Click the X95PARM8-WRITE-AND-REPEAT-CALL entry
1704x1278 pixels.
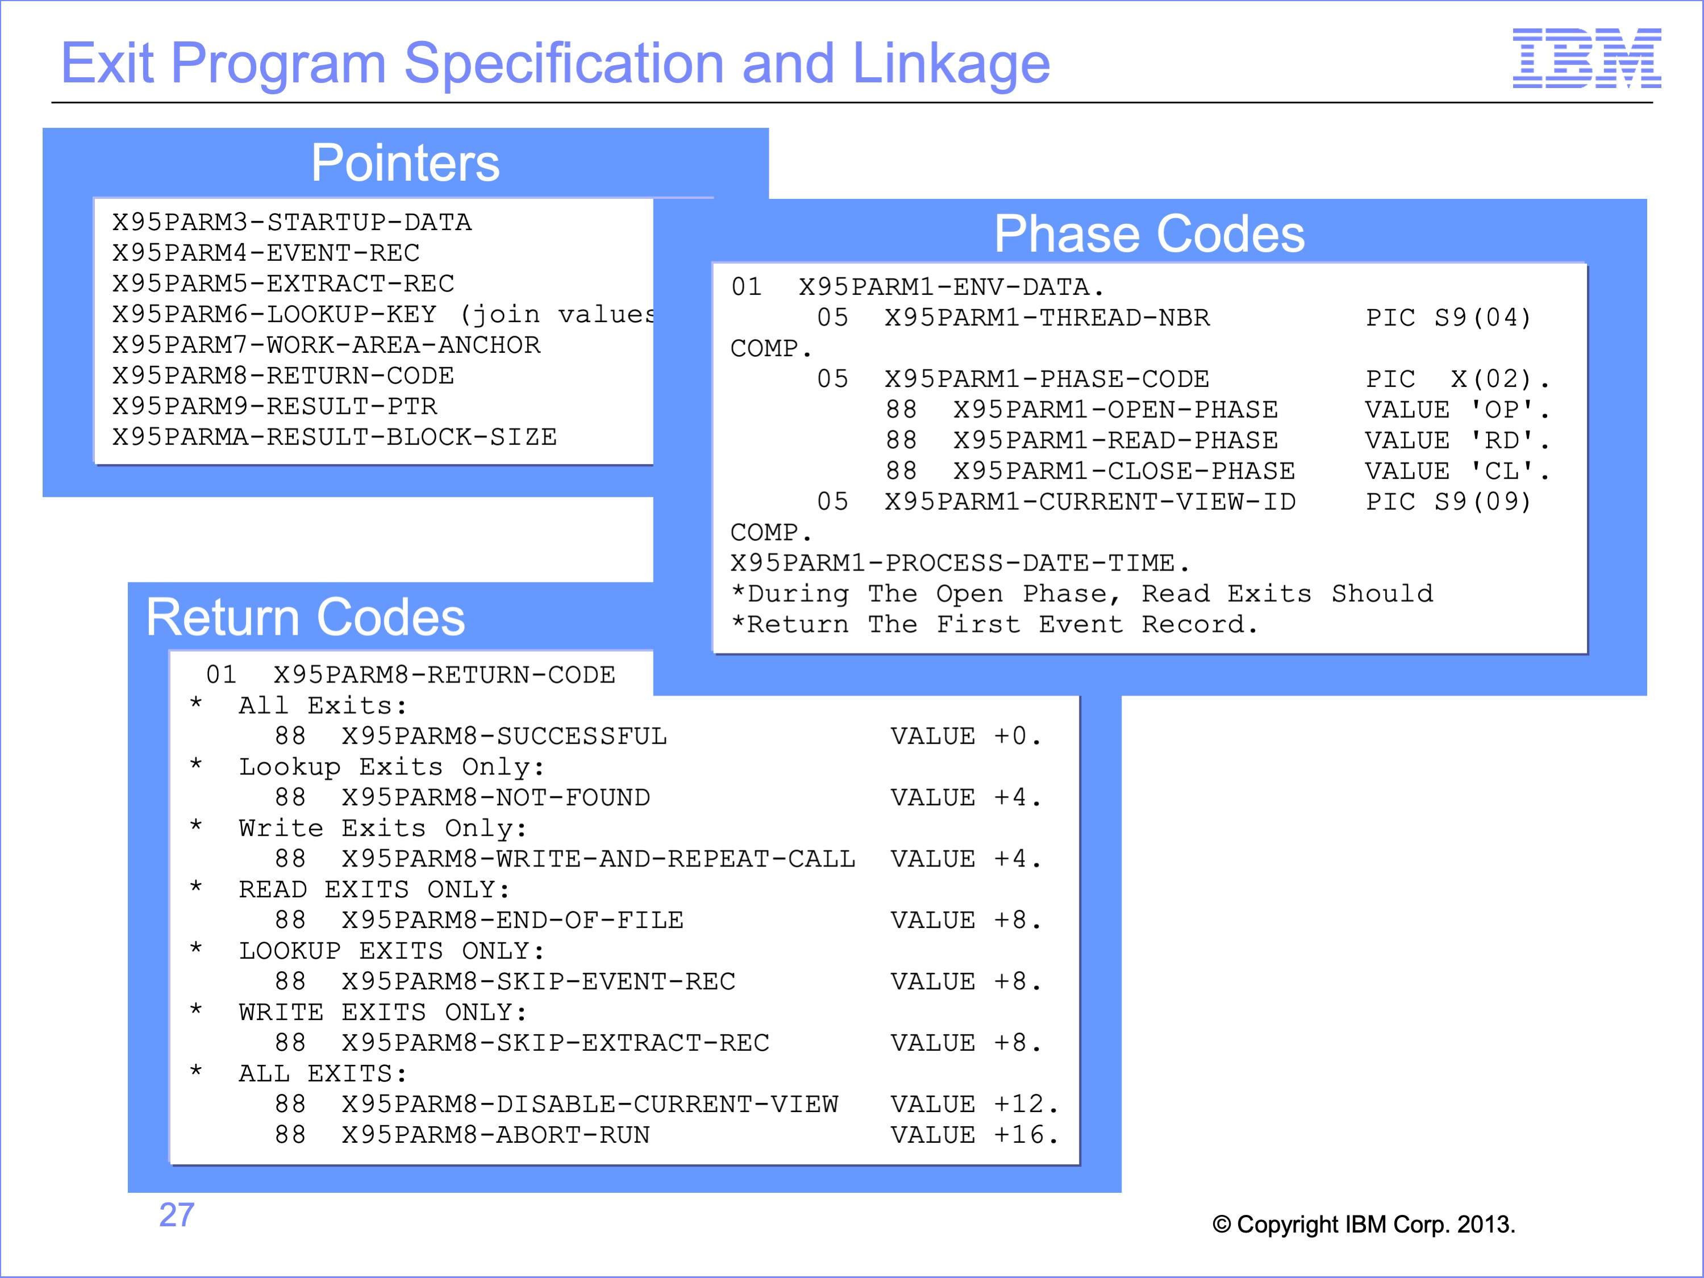(598, 859)
